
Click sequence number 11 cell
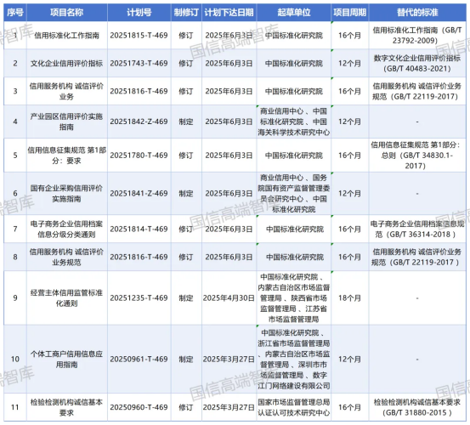15,407
